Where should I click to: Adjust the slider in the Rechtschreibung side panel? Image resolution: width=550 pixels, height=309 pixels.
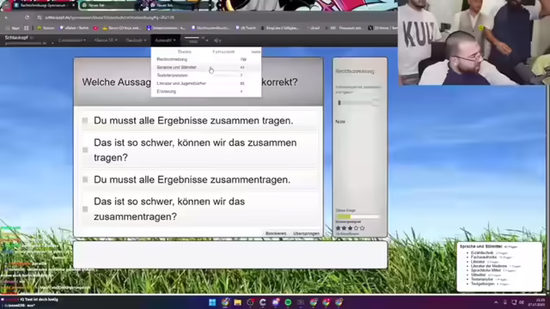coord(357,103)
